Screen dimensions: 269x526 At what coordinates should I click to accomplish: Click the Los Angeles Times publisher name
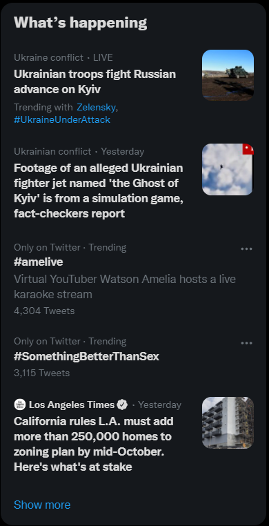click(72, 405)
